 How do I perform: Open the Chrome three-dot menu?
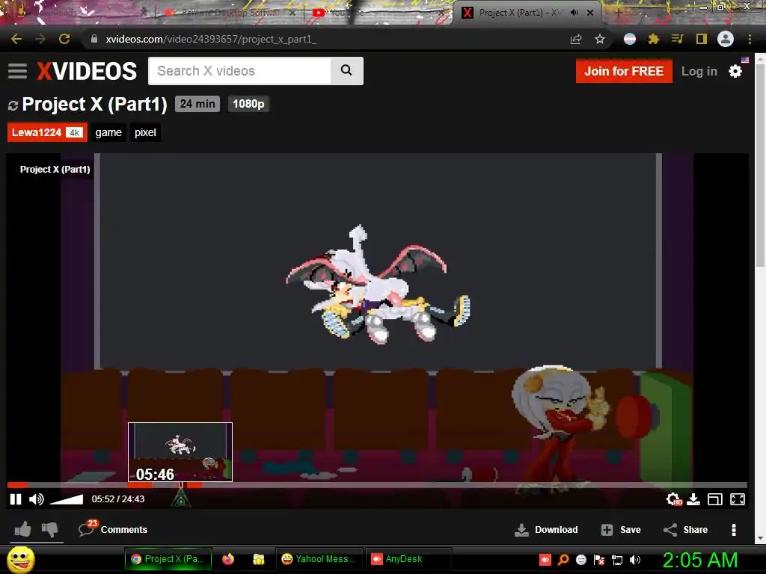pyautogui.click(x=750, y=39)
